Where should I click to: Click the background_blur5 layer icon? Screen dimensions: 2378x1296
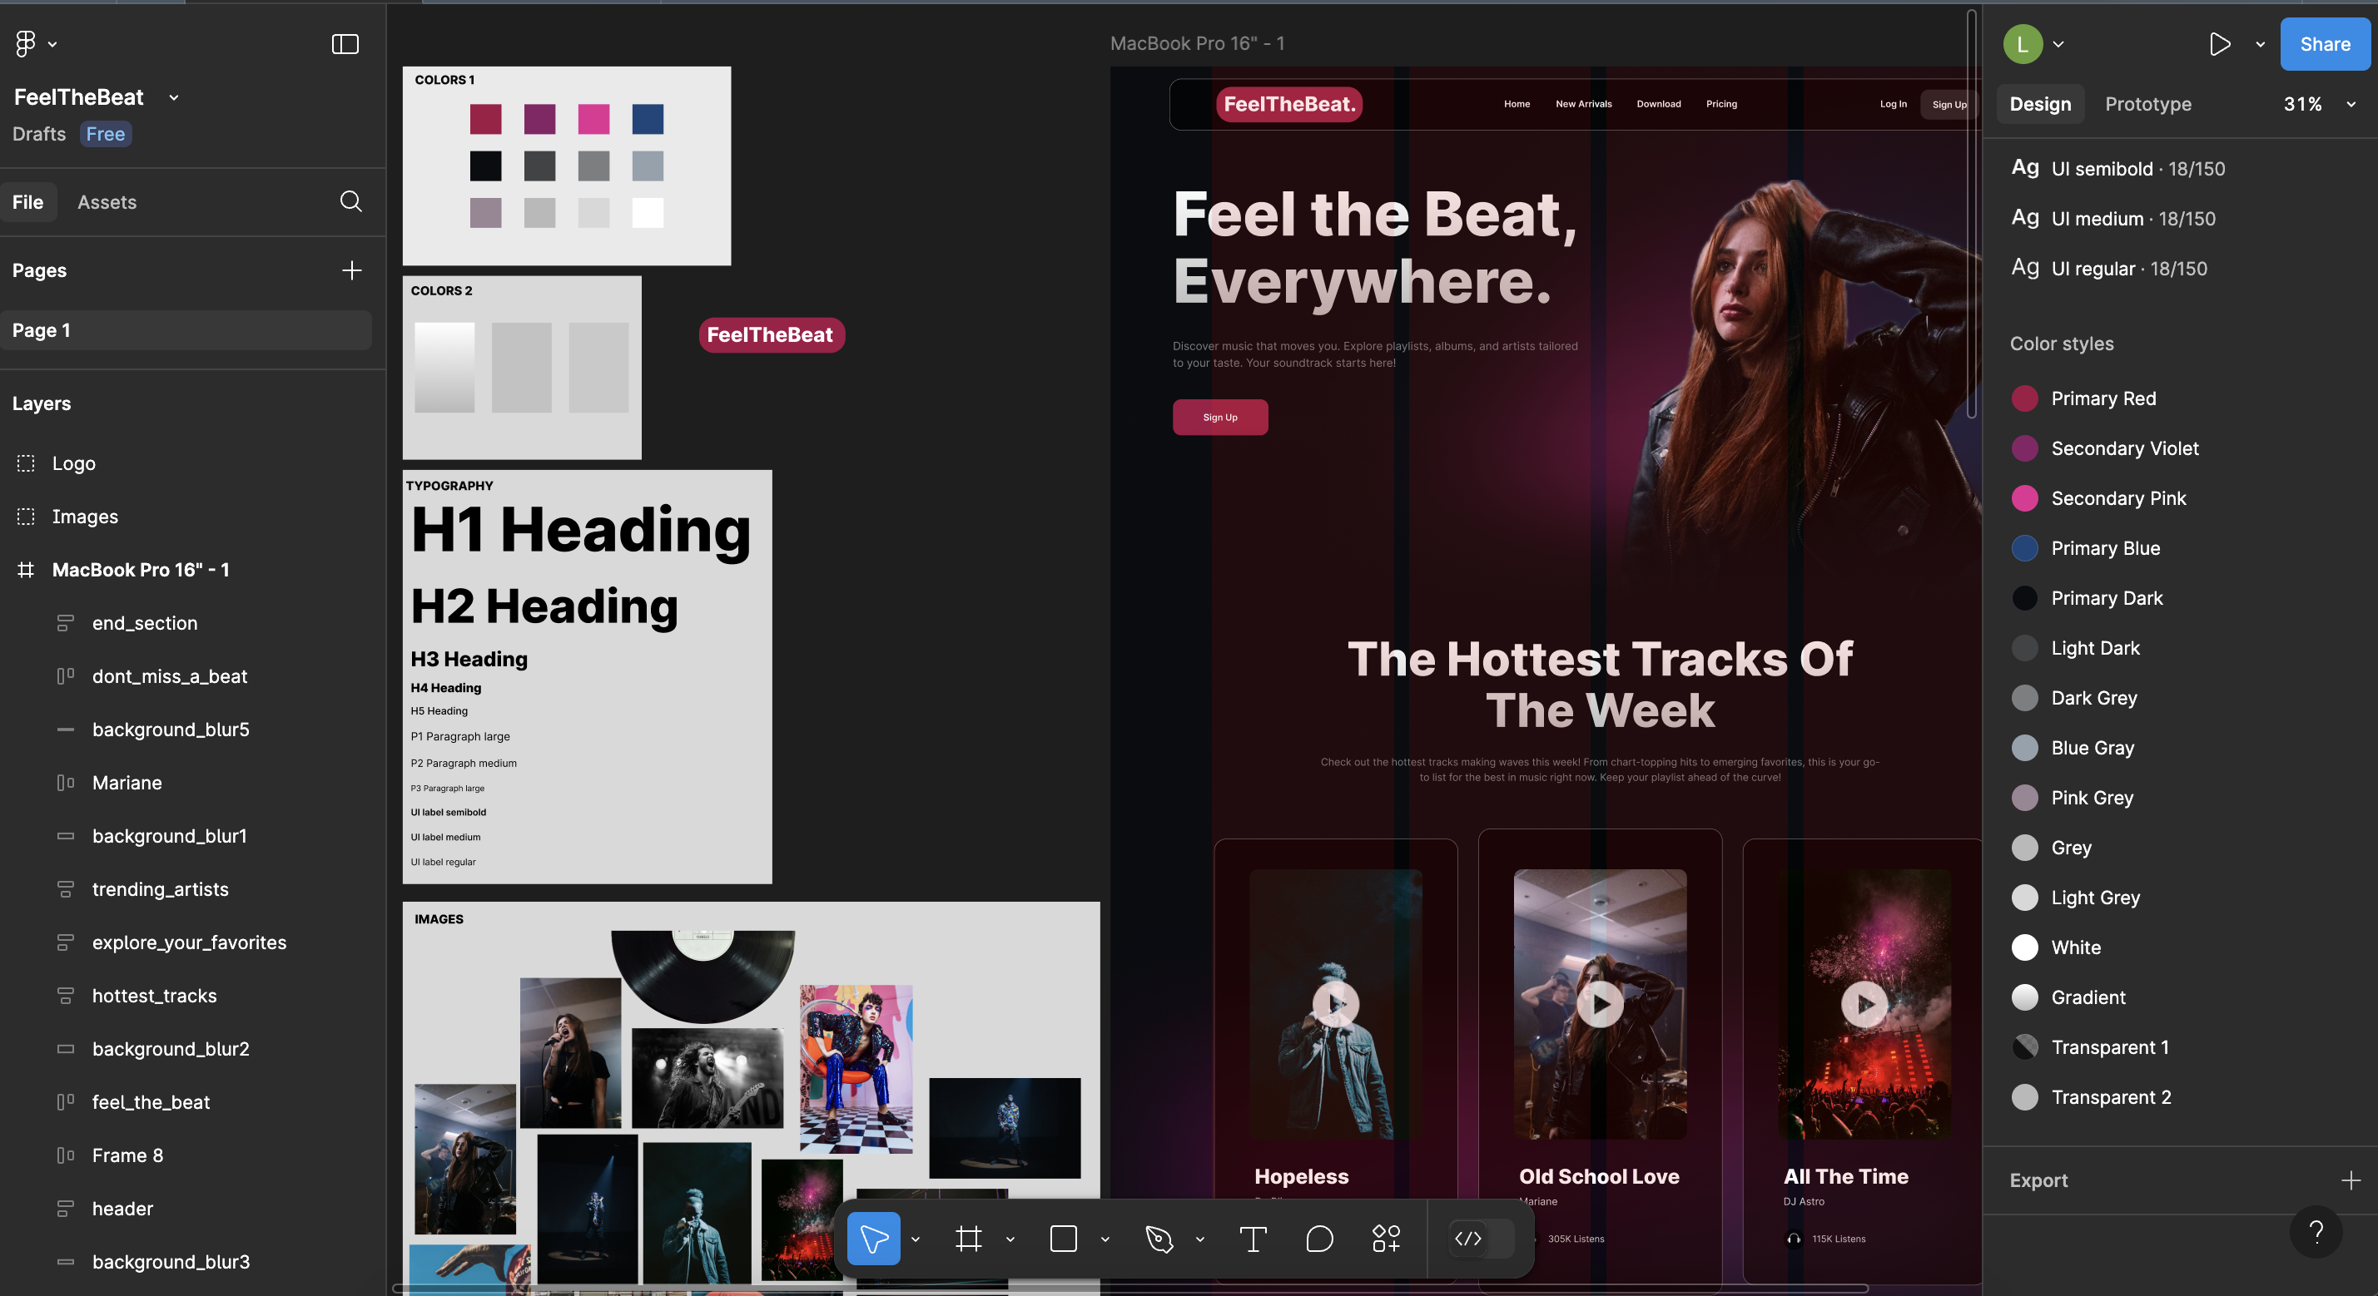pyautogui.click(x=66, y=730)
